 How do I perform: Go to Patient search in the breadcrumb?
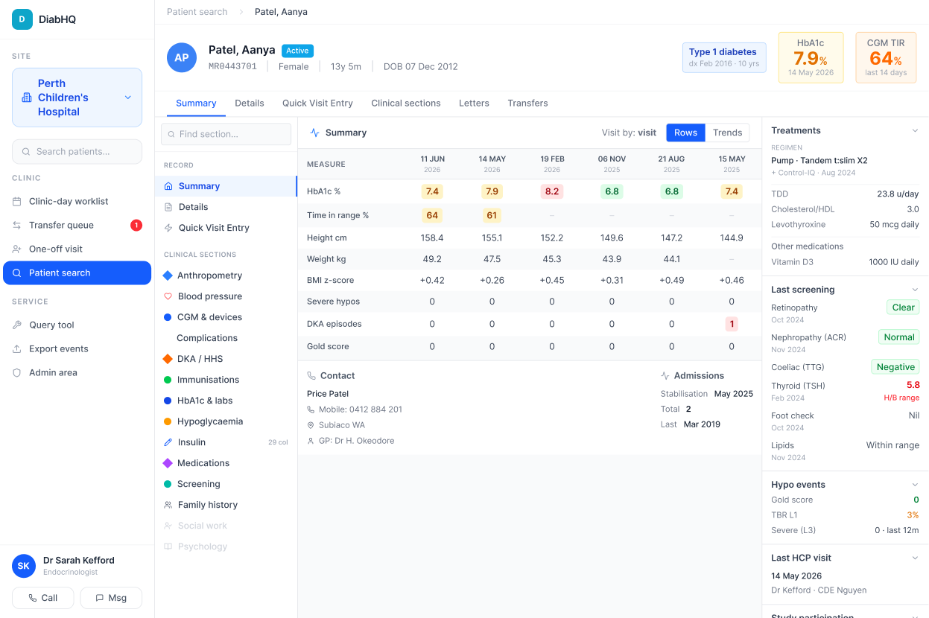pyautogui.click(x=197, y=12)
